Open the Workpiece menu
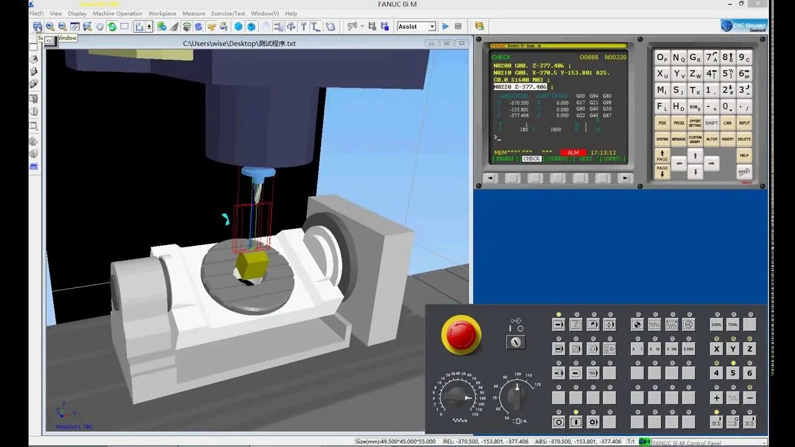 tap(162, 13)
